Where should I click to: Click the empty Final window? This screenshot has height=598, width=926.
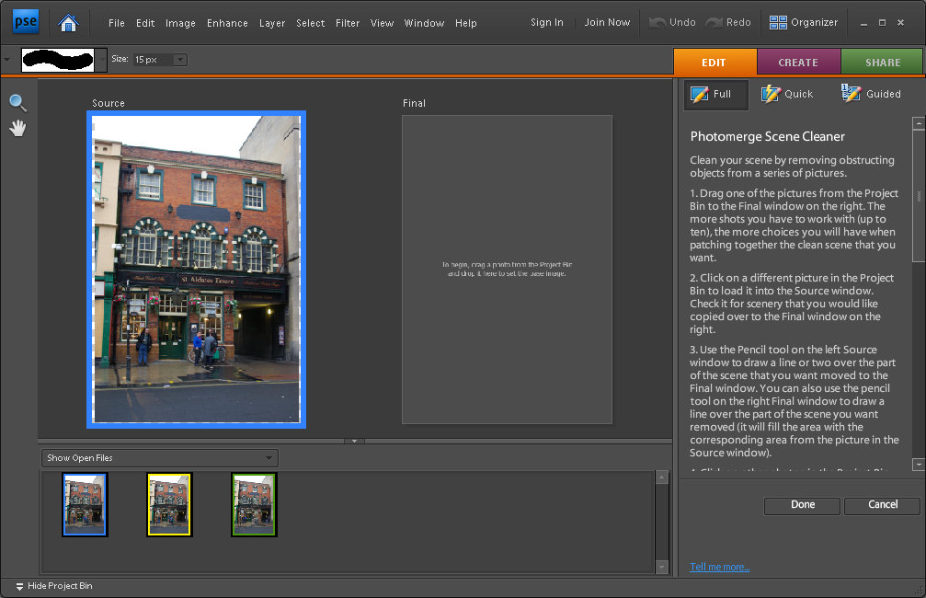point(507,270)
